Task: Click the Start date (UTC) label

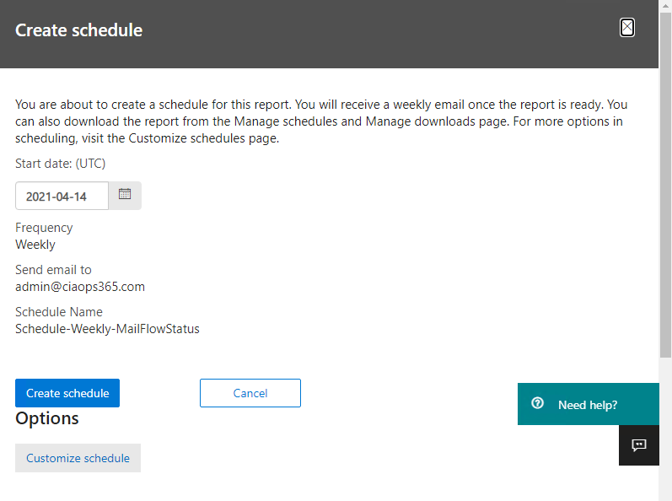Action: pyautogui.click(x=61, y=164)
